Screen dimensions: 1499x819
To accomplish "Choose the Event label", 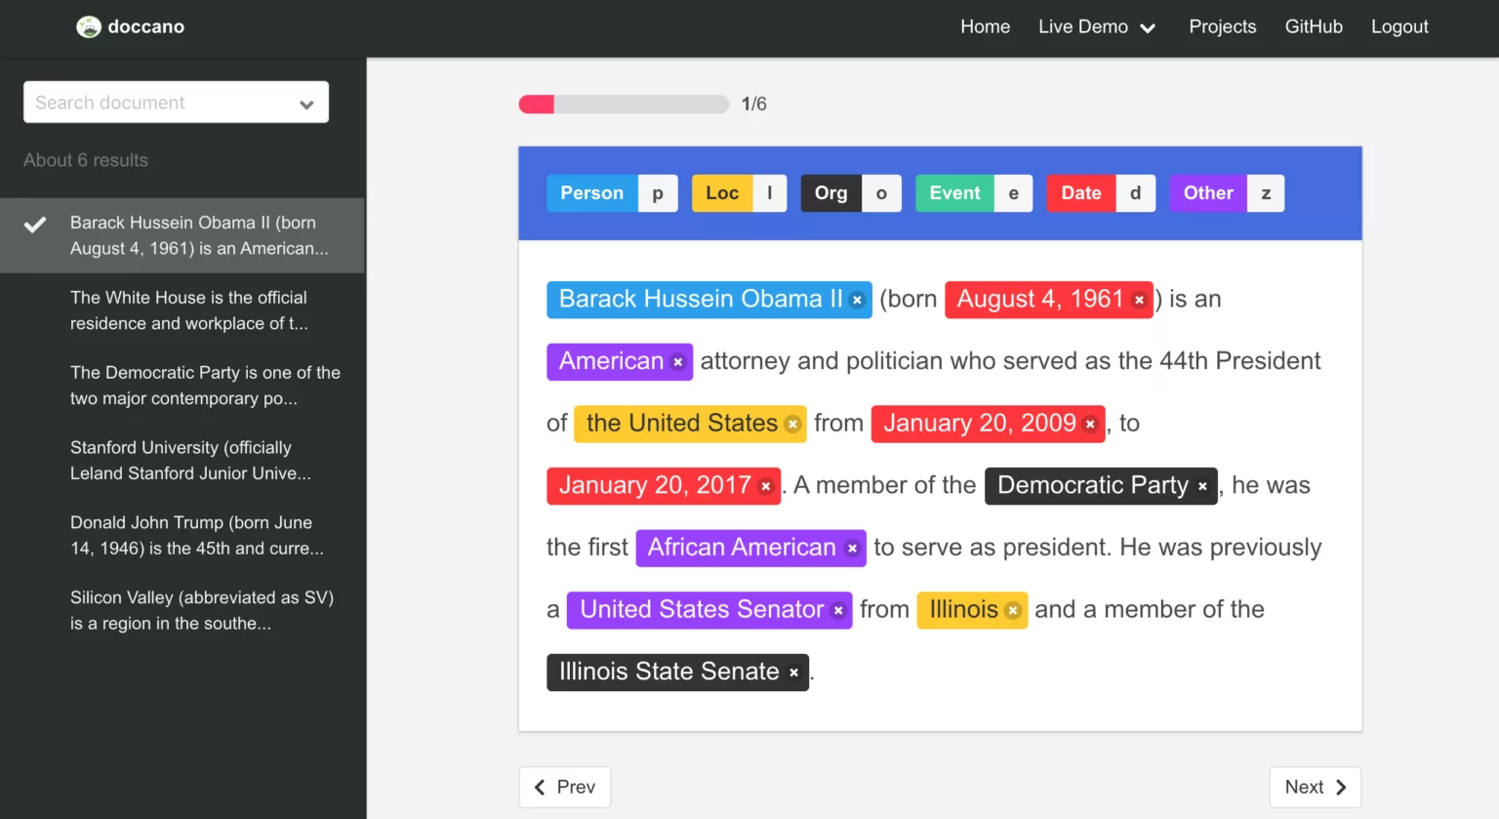I will (x=954, y=193).
